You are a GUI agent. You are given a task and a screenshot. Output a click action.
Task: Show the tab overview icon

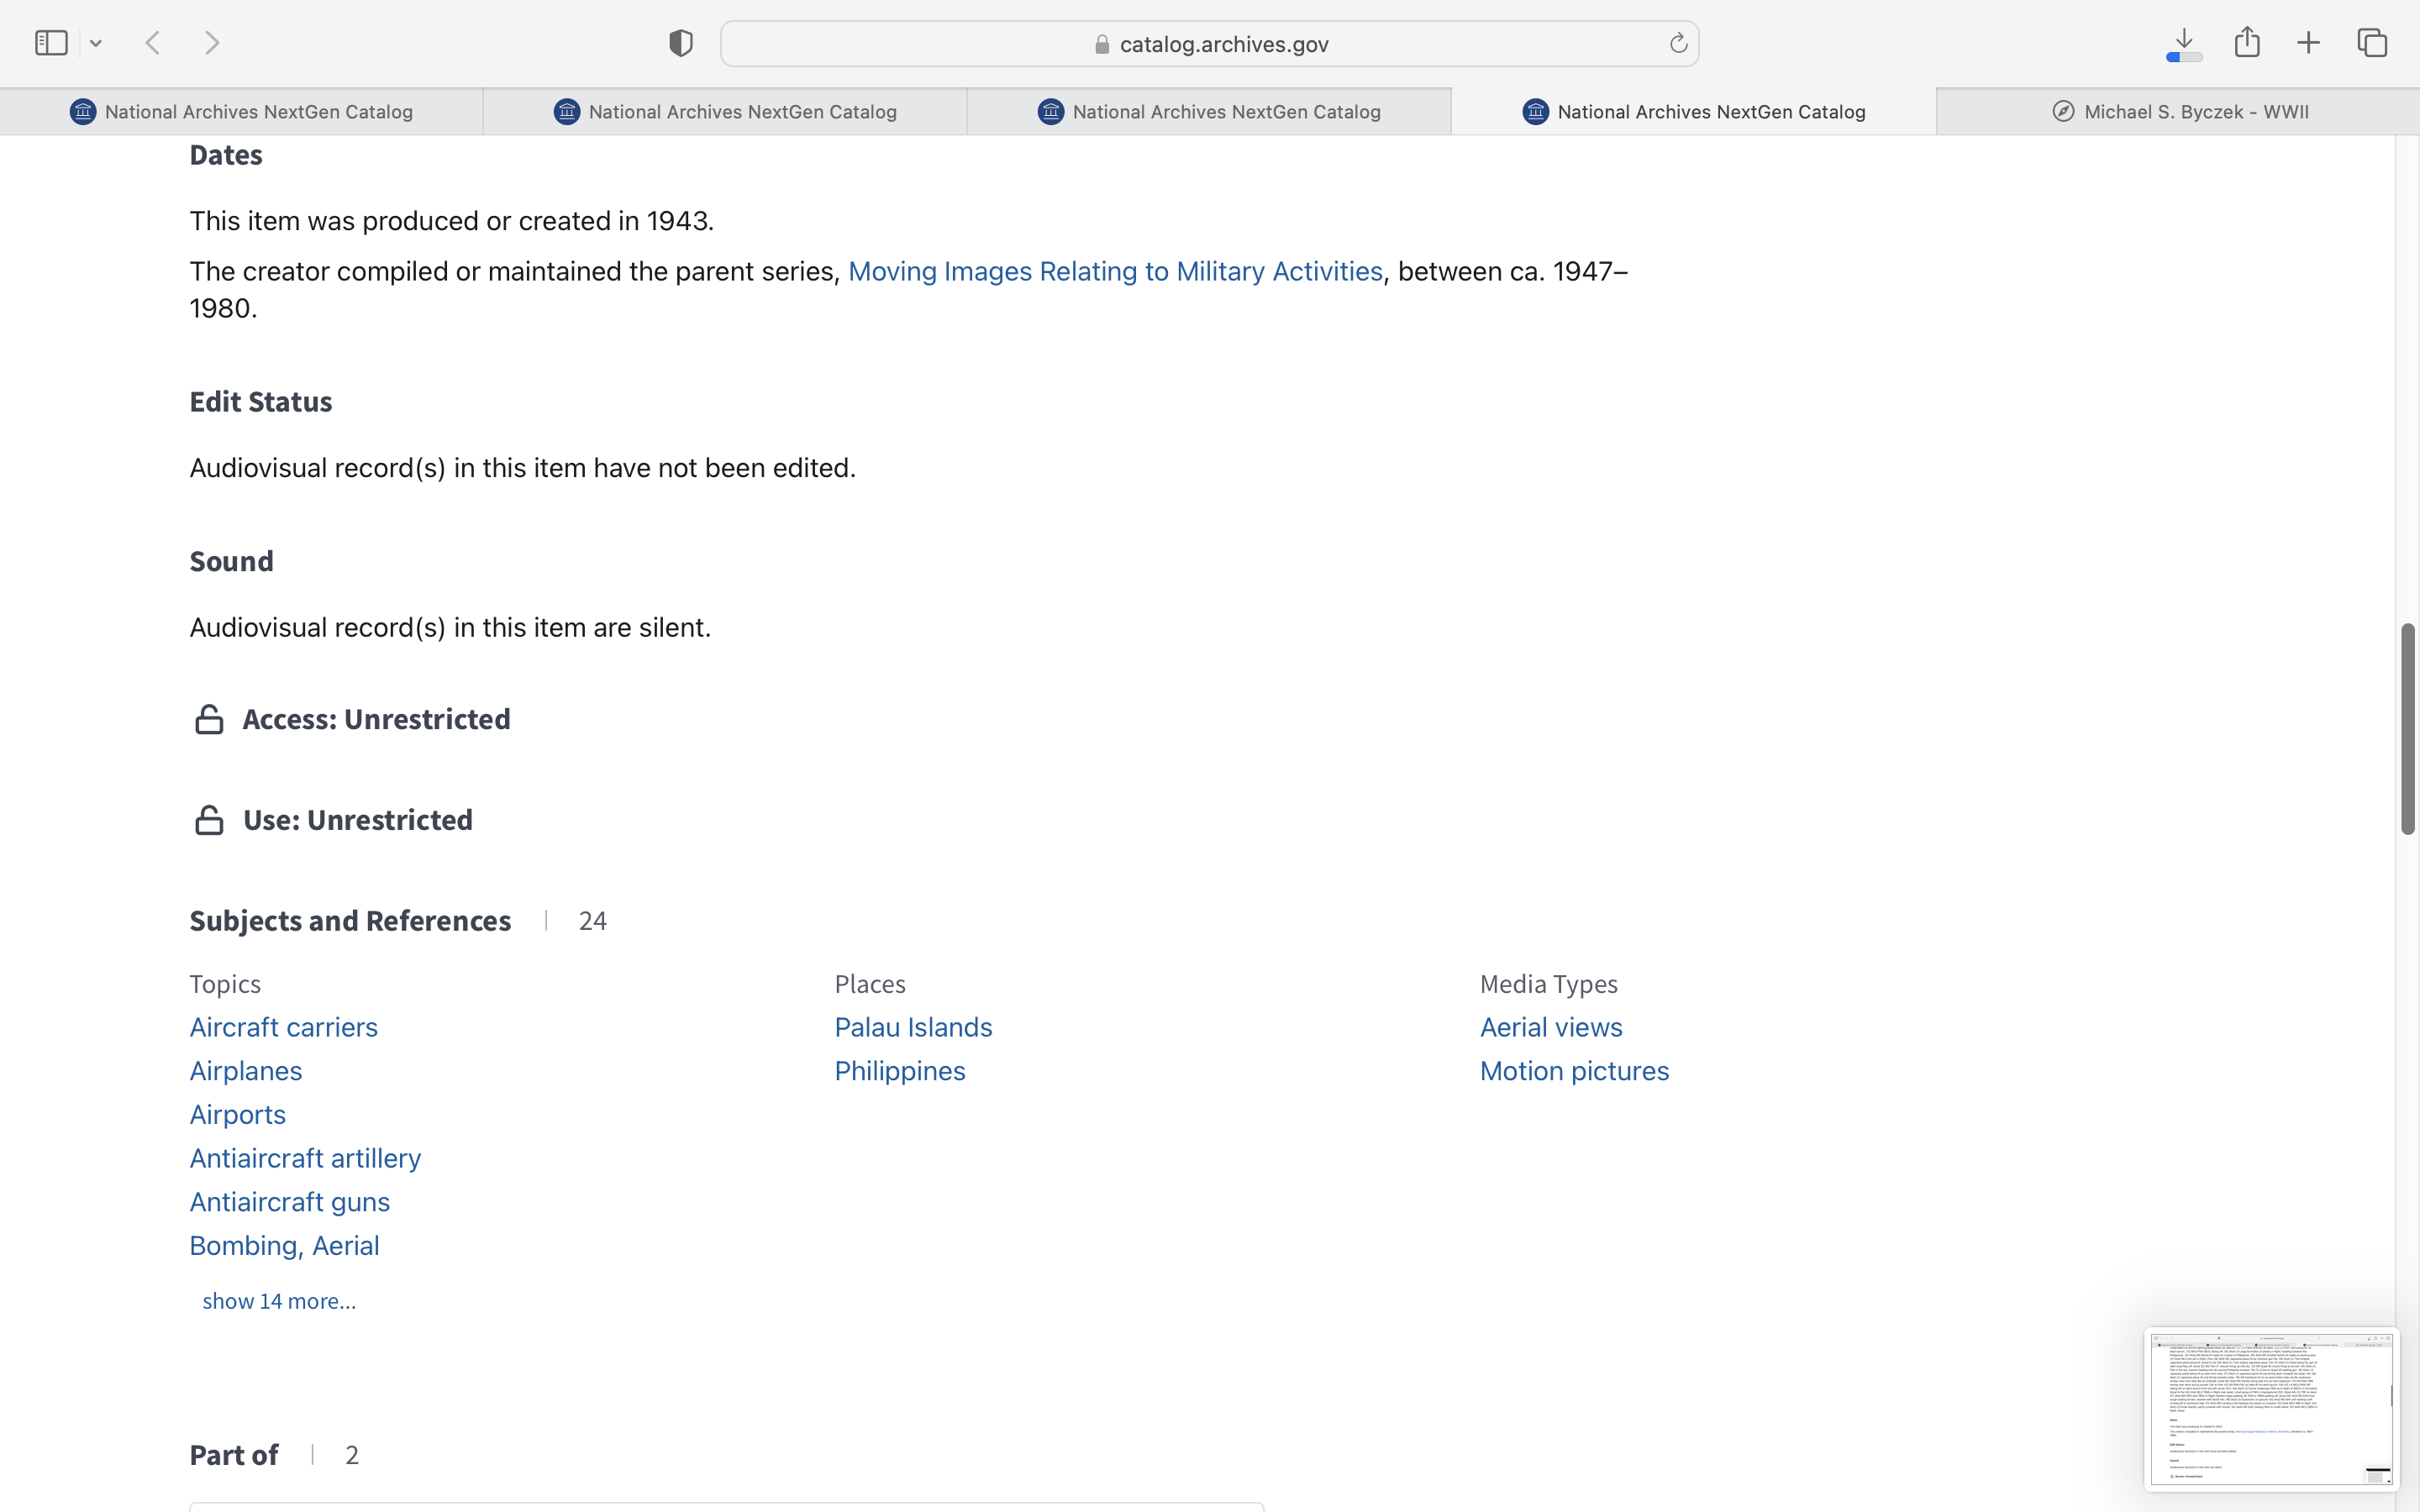click(2372, 43)
